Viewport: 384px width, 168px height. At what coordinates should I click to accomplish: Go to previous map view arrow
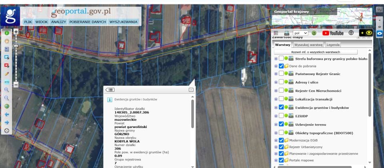point(7,114)
